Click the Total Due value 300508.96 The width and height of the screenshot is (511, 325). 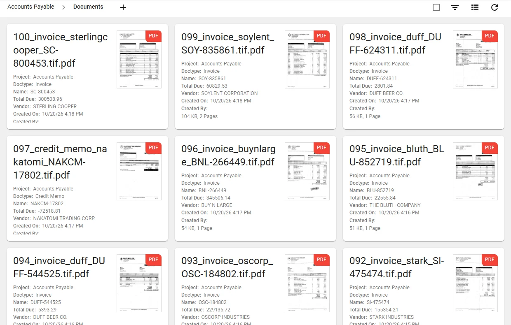[x=50, y=99]
